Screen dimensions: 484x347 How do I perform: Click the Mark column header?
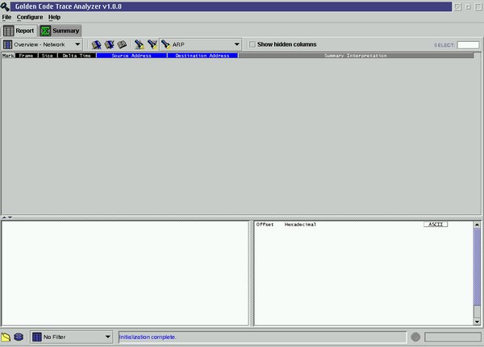click(x=8, y=56)
